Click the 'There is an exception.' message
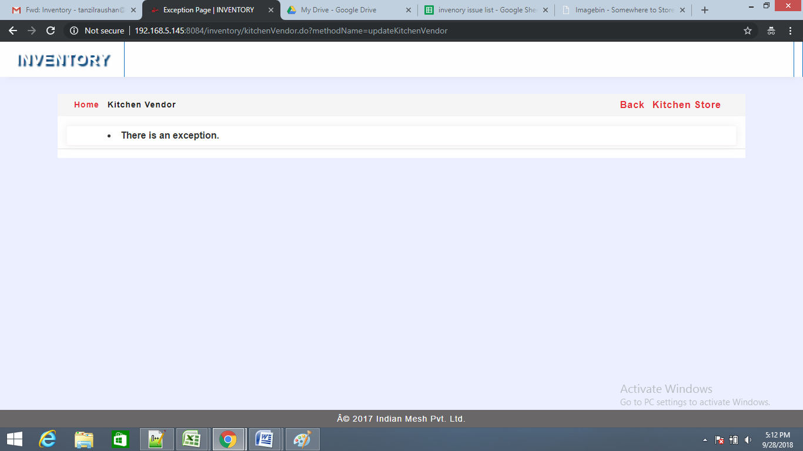The width and height of the screenshot is (803, 451). 170,135
